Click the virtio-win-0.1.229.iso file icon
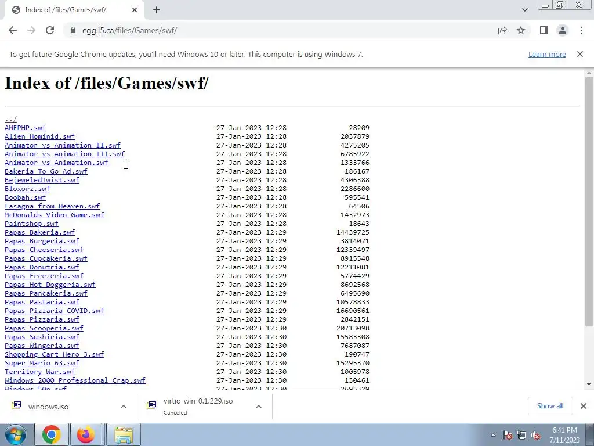This screenshot has width=594, height=446. (x=151, y=406)
